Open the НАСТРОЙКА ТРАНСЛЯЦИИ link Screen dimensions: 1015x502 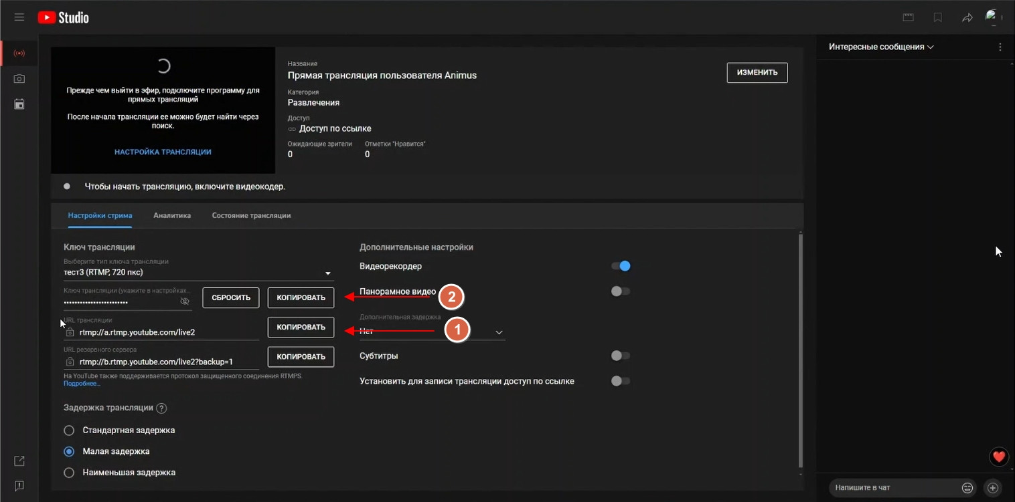(x=163, y=152)
